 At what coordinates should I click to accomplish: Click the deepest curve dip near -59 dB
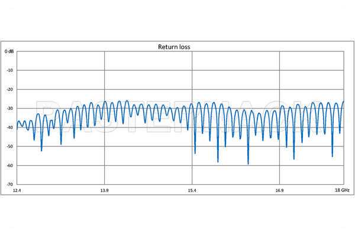[x=248, y=163]
